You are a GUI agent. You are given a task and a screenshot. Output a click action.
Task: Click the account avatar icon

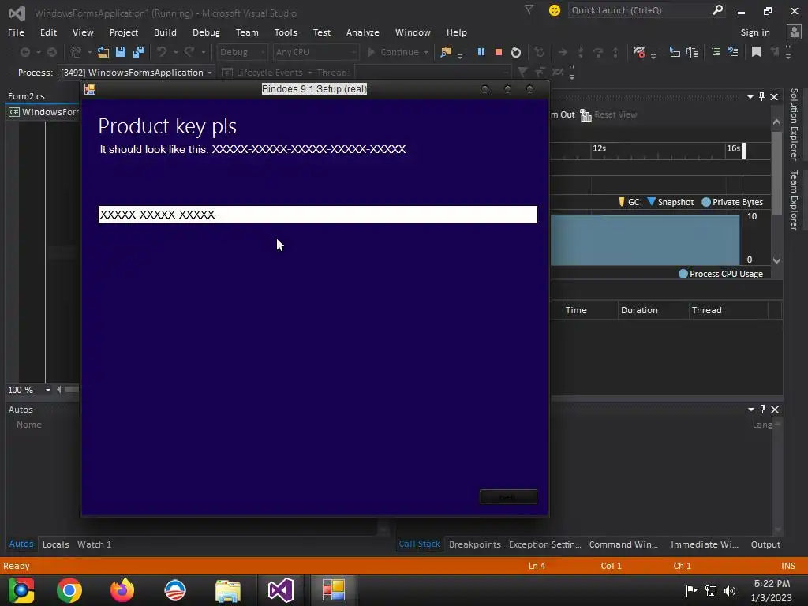pyautogui.click(x=794, y=32)
